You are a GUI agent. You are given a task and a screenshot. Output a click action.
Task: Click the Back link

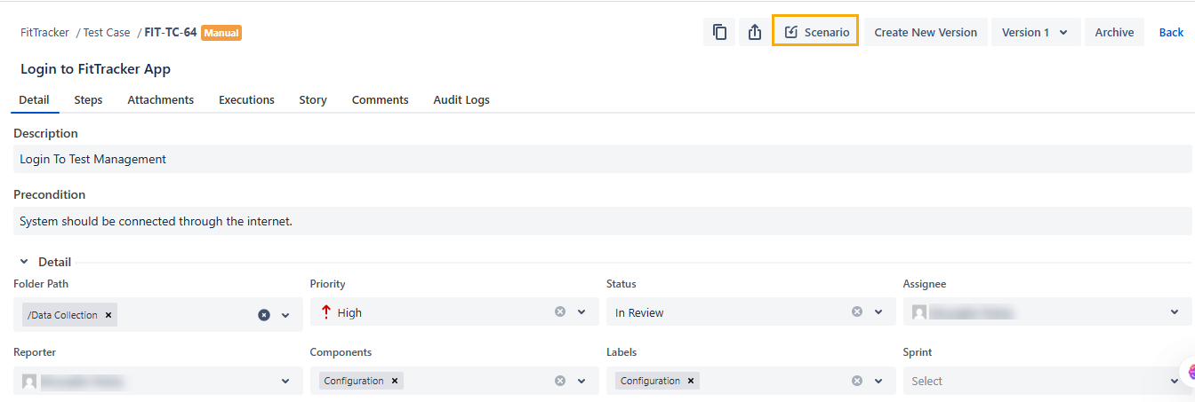point(1171,32)
